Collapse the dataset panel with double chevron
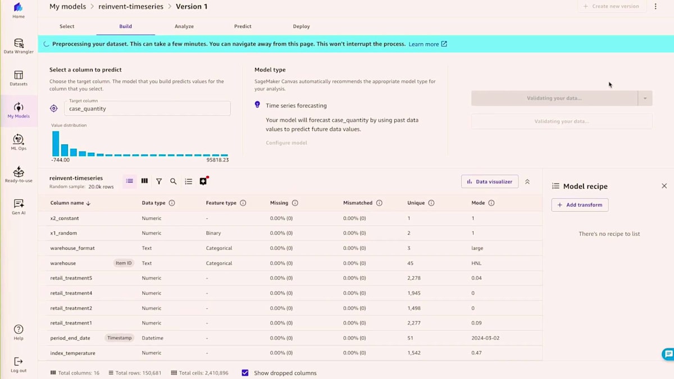This screenshot has height=379, width=674. tap(527, 182)
